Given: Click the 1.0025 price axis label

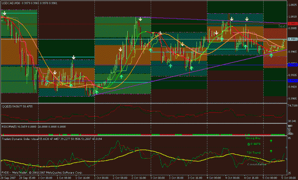Looking at the screenshot, I should (293, 5).
